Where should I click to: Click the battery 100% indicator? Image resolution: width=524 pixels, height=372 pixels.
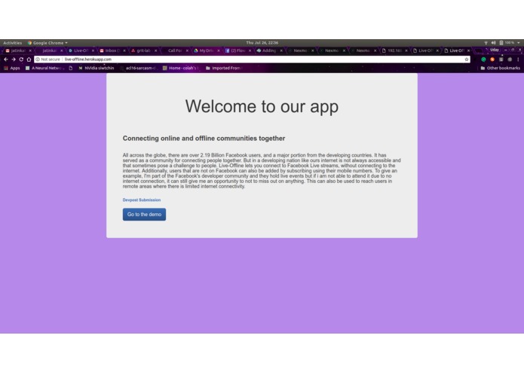pos(507,43)
